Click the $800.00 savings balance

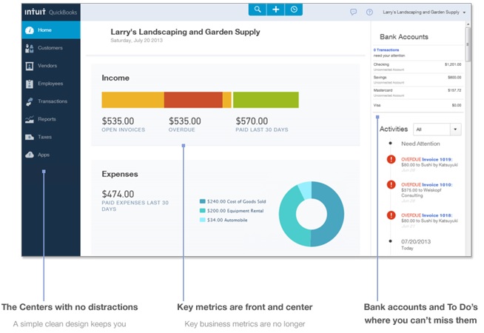click(454, 78)
